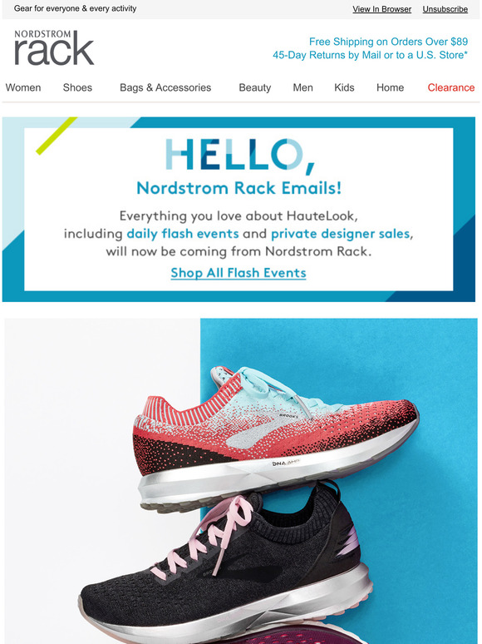Browse the Kids category
482x644 pixels.
[344, 87]
